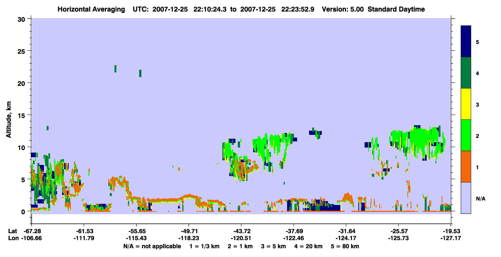Click the dark blue level 5 swatch
The height and width of the screenshot is (257, 501).
466,42
